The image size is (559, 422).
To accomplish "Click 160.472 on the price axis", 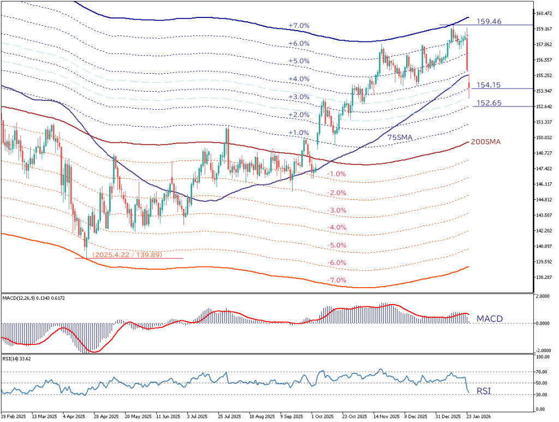I will (545, 13).
